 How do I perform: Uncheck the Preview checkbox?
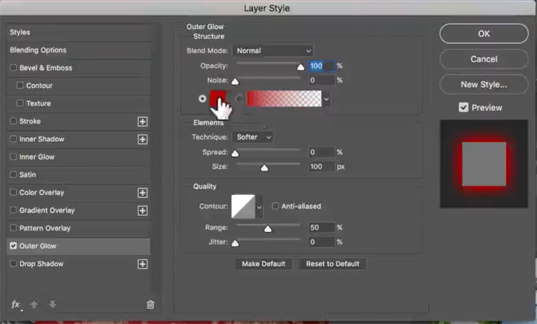click(x=463, y=108)
